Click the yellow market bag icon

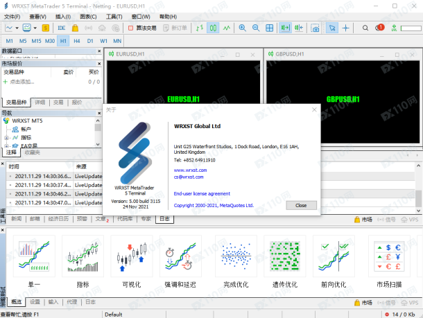pyautogui.click(x=75, y=28)
